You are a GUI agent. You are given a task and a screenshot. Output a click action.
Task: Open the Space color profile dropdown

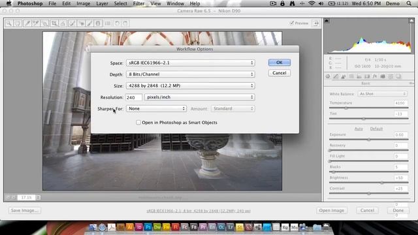[190, 63]
